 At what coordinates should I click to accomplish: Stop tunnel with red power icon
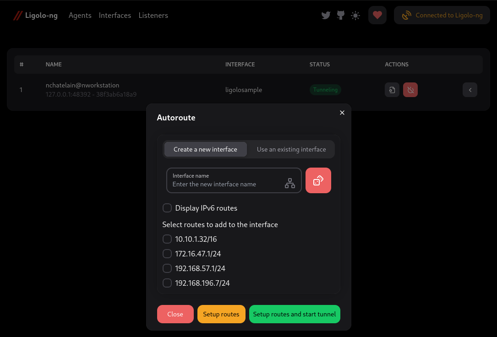tap(410, 90)
